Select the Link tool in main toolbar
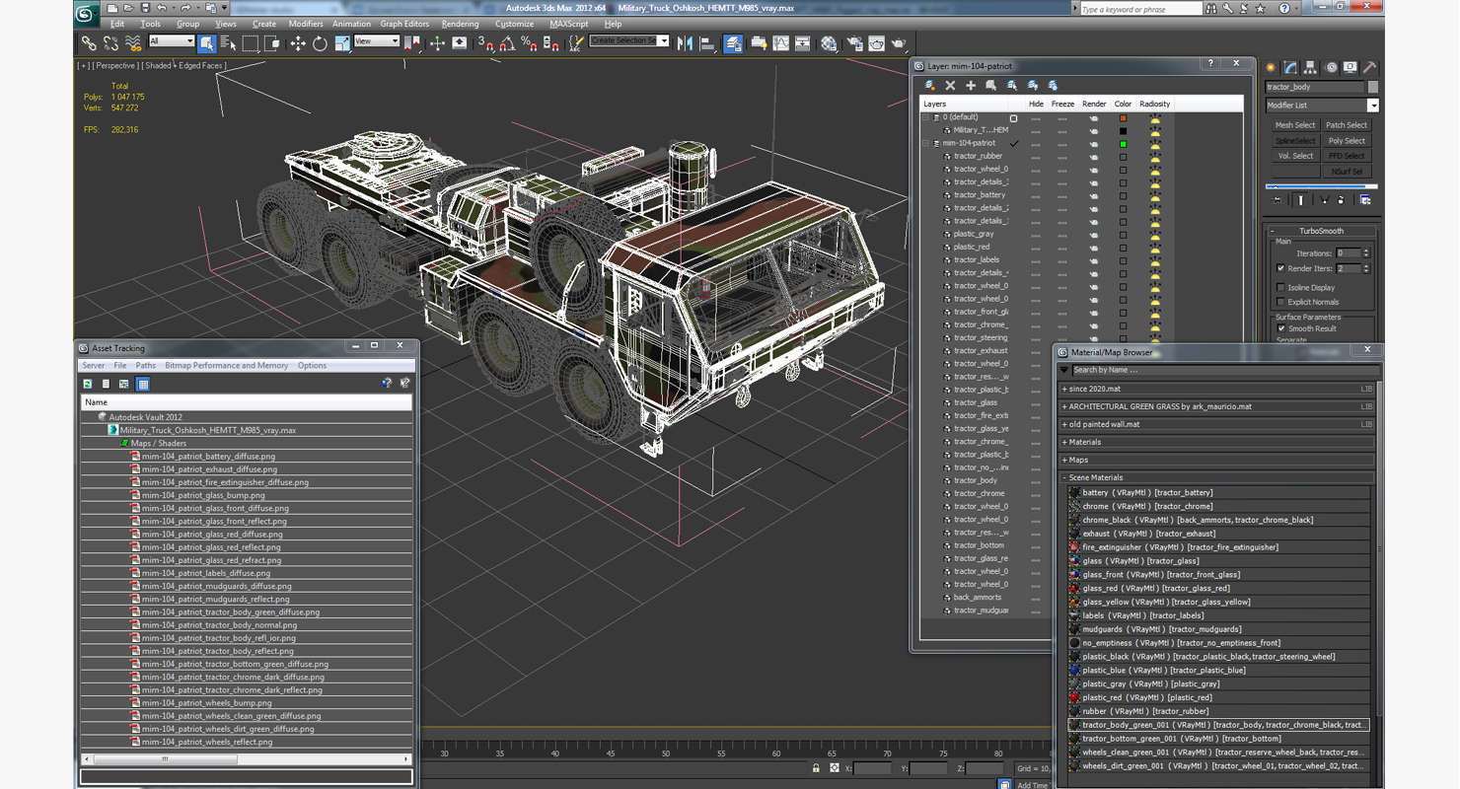This screenshot has width=1460, height=789. point(89,43)
